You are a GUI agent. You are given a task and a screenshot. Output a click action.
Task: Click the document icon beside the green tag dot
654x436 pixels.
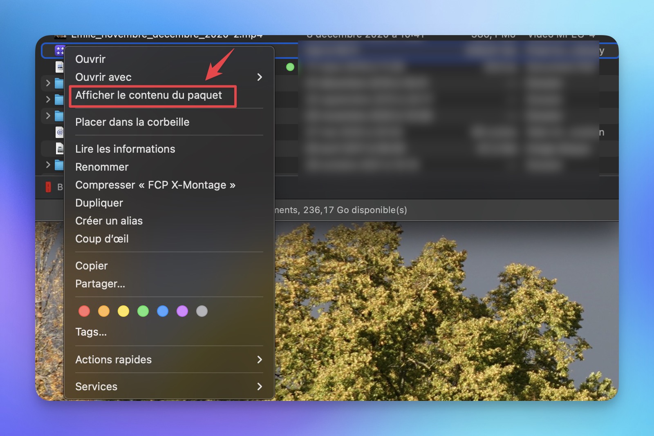point(60,67)
